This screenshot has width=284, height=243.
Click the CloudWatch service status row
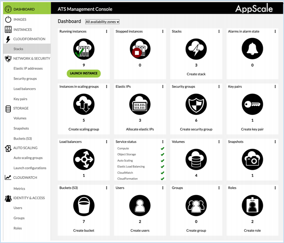pos(141,173)
